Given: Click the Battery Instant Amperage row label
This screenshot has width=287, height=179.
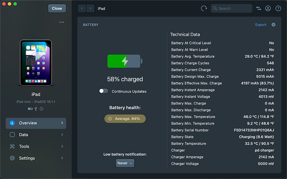Looking at the screenshot, I should pyautogui.click(x=193, y=90).
